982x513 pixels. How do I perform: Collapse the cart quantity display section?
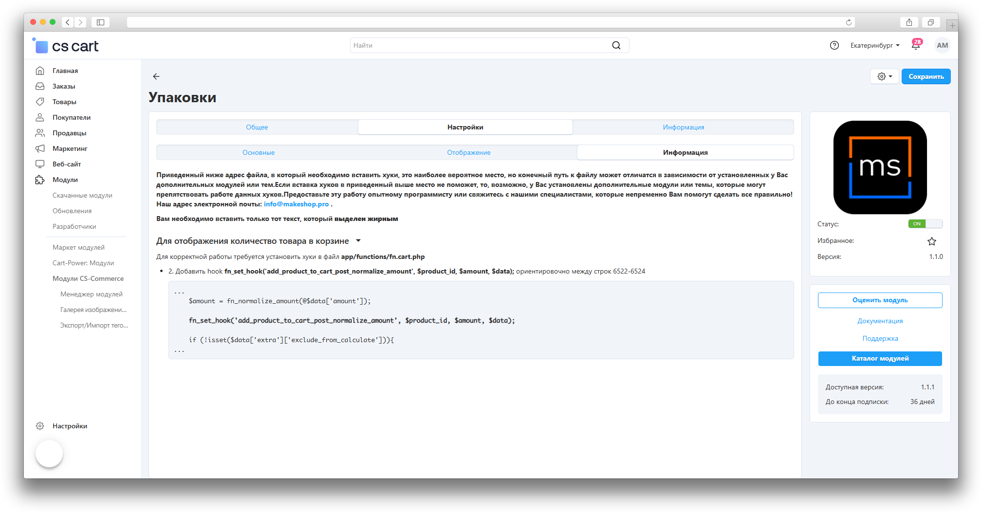point(358,241)
